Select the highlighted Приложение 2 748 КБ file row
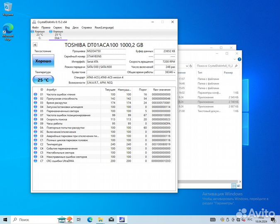This screenshot has height=224, width=280. pyautogui.click(x=209, y=102)
